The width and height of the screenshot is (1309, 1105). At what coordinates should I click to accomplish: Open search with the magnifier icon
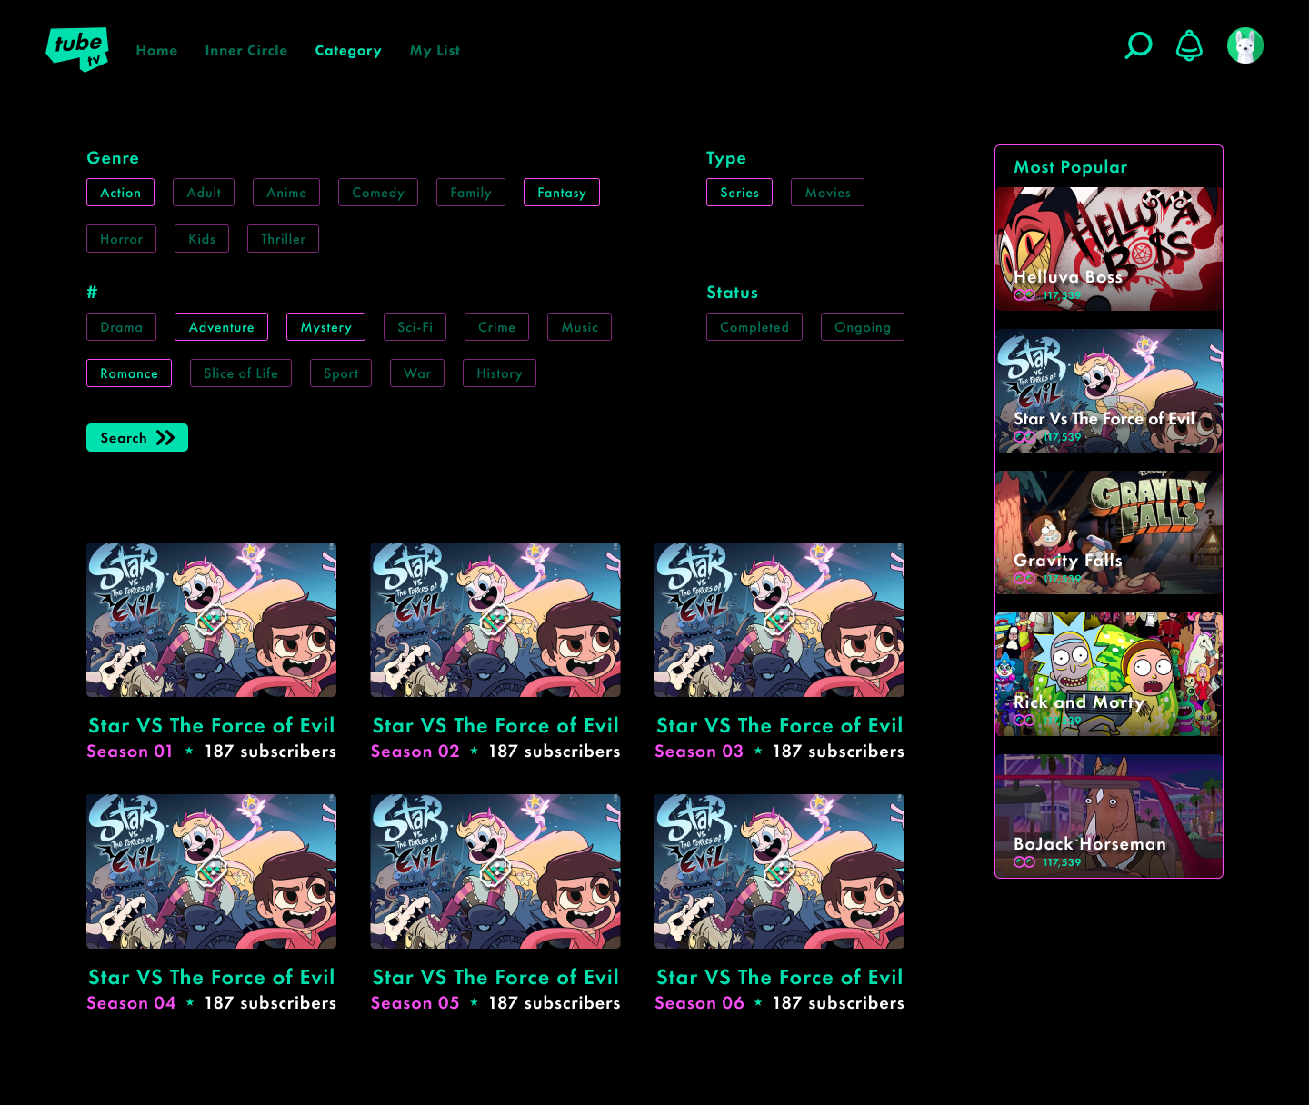pyautogui.click(x=1138, y=45)
